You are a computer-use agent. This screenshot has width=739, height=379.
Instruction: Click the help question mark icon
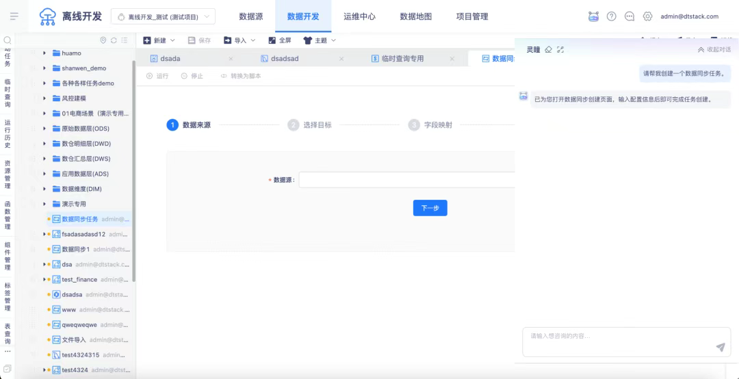click(x=612, y=16)
